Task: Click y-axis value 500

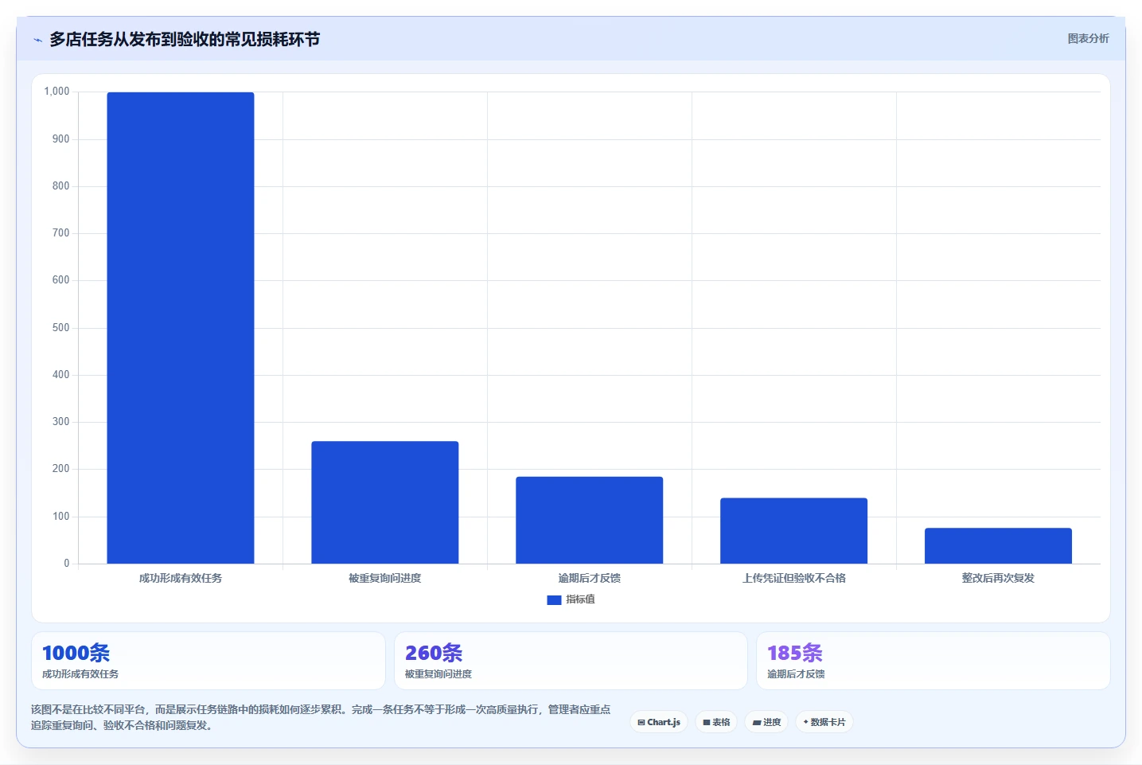Action: (61, 327)
